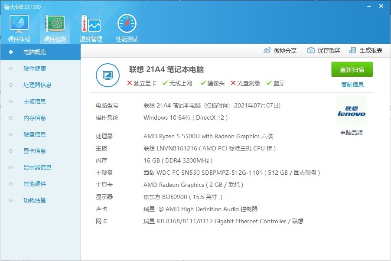Screen dimensions: 391x261
Task: Click the round computer monitor icon
Action: pyautogui.click(x=108, y=75)
